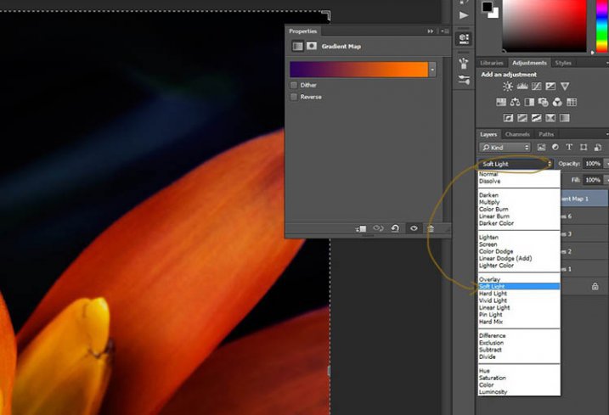Switch to the Channels tab
This screenshot has width=609, height=415.
pos(517,134)
